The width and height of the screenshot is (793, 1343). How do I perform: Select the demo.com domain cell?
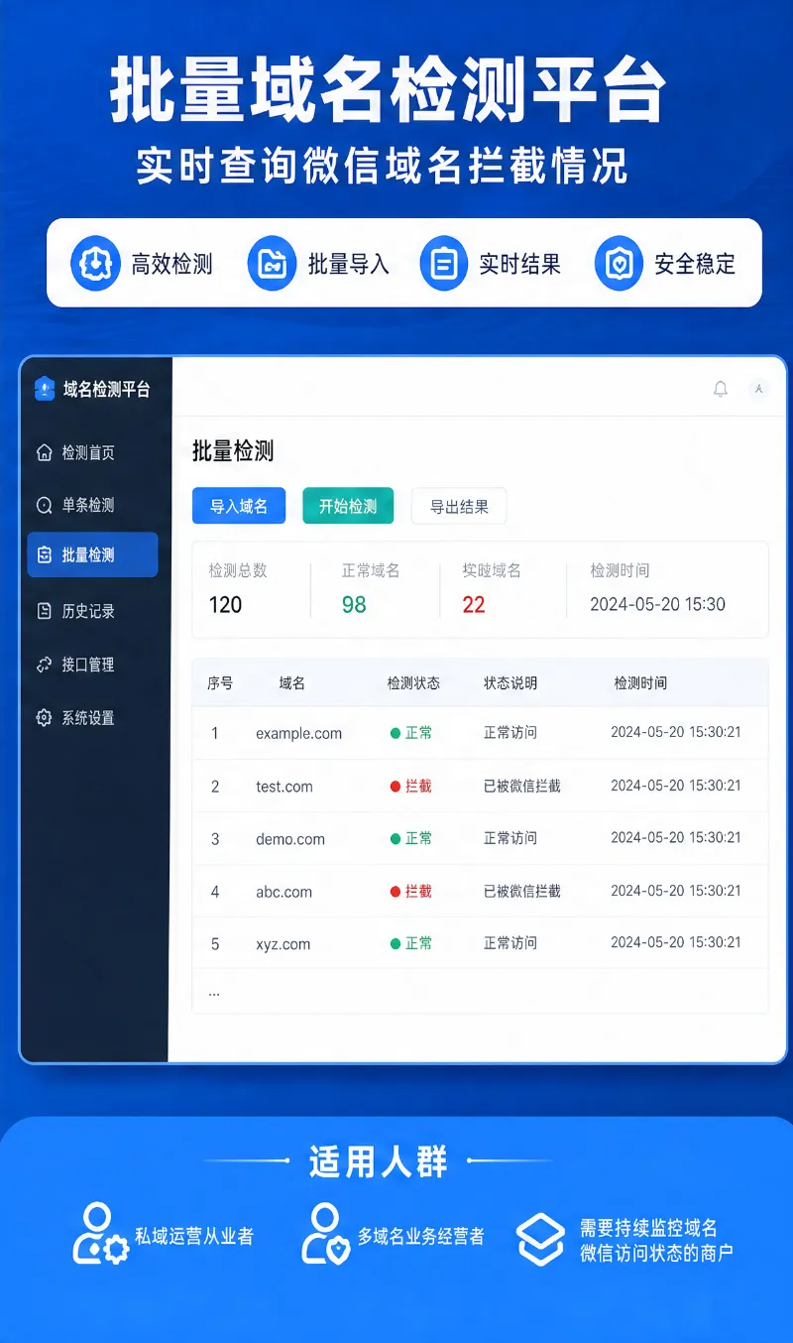(290, 839)
